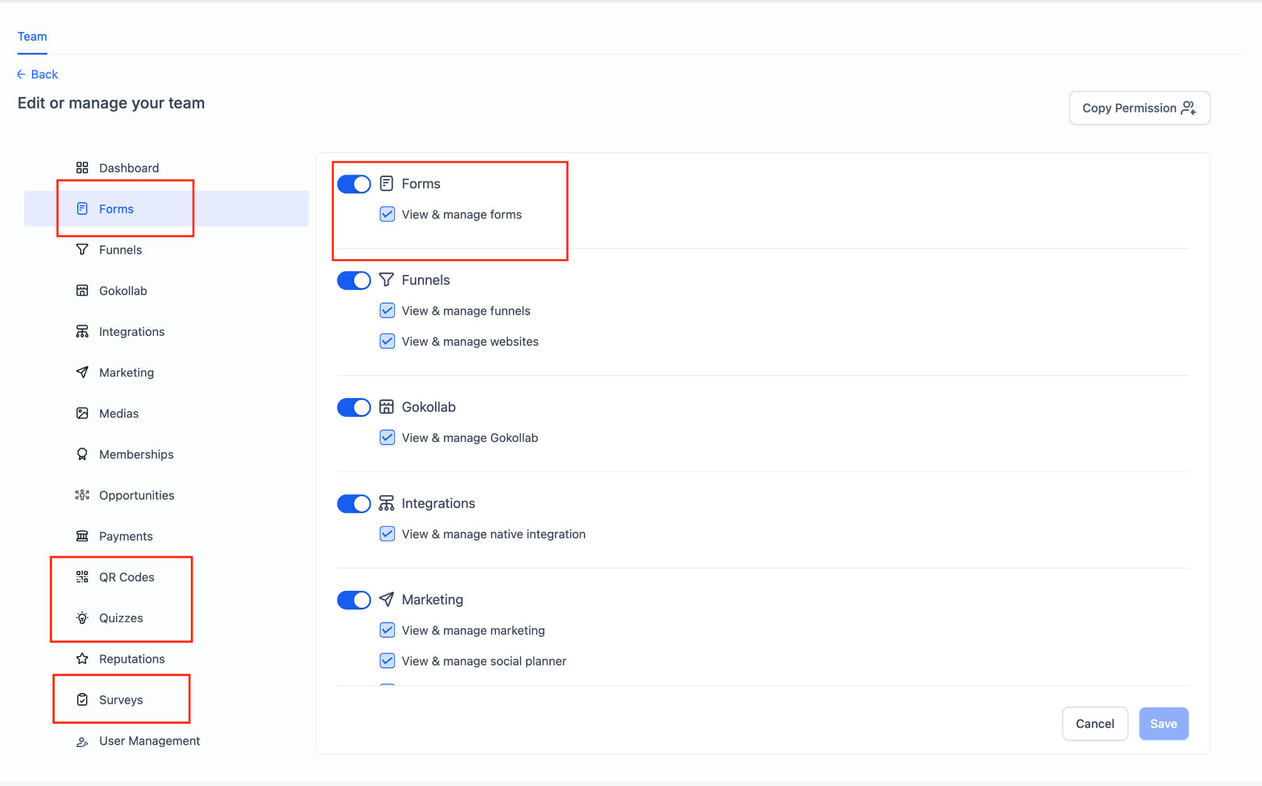Image resolution: width=1262 pixels, height=786 pixels.
Task: Click the QR Codes icon in sidebar
Action: pos(82,577)
